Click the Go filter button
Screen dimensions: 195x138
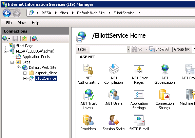pyautogui.click(x=137, y=49)
